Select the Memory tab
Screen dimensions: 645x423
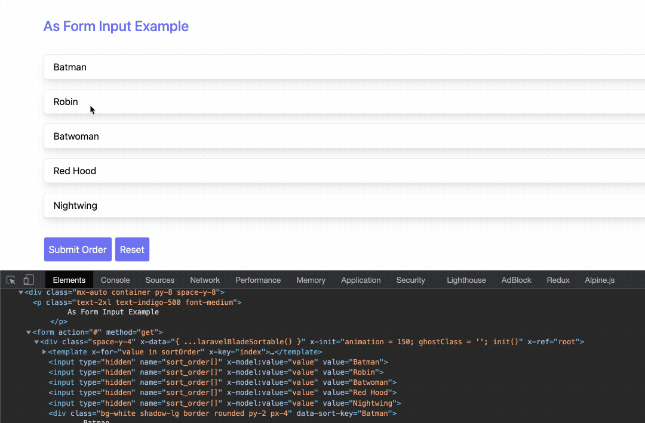coord(311,280)
